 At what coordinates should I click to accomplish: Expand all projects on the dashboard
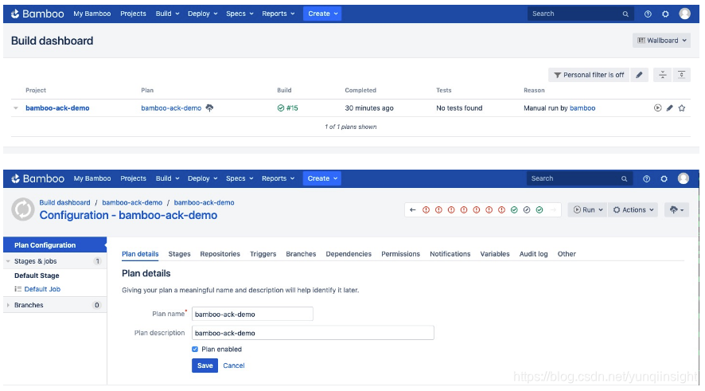[x=682, y=75]
